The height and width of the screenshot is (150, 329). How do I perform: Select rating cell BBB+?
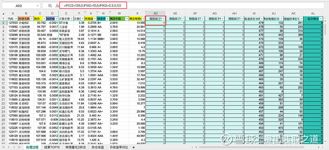103,39
